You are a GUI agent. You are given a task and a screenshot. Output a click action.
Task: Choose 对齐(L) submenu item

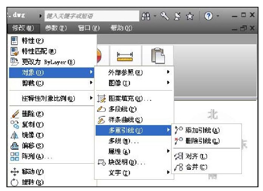point(196,157)
